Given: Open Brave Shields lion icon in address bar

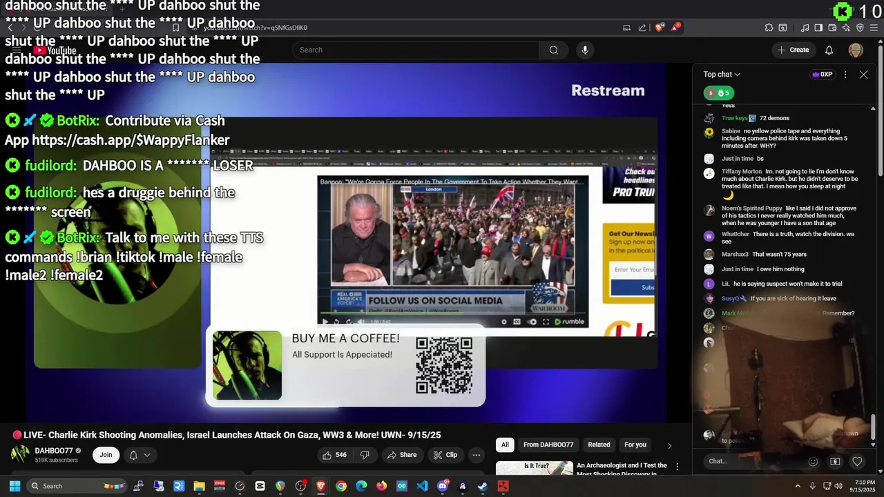Looking at the screenshot, I should [660, 28].
